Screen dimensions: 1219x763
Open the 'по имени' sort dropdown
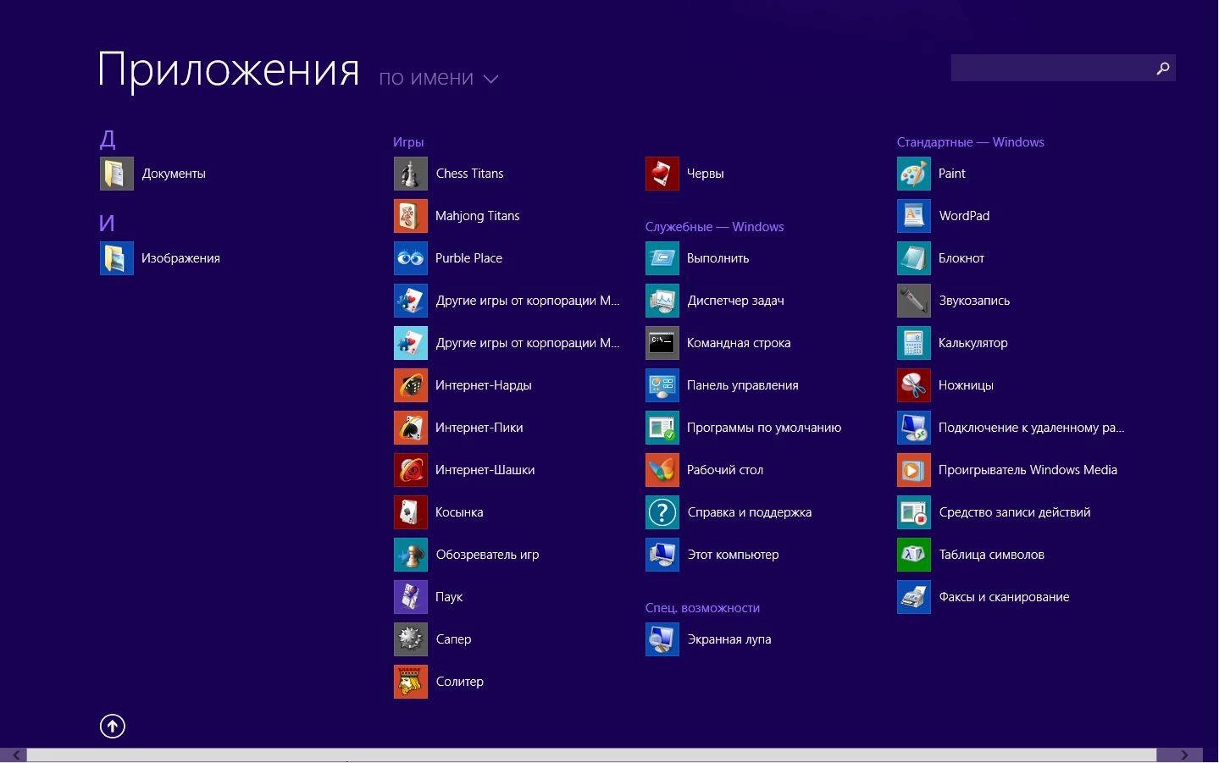point(438,78)
